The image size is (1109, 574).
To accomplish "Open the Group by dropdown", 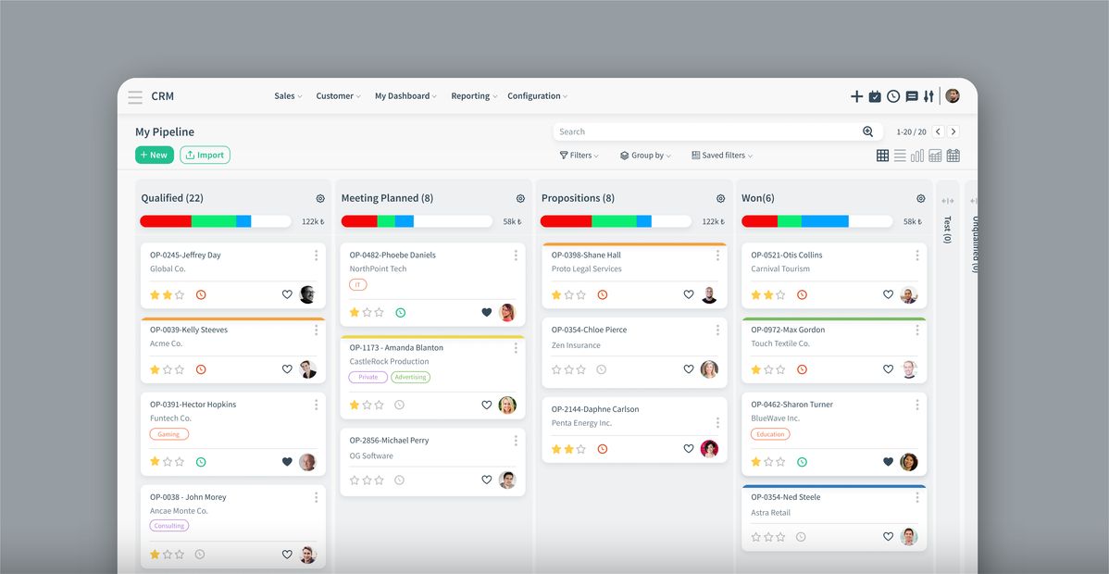I will [646, 156].
